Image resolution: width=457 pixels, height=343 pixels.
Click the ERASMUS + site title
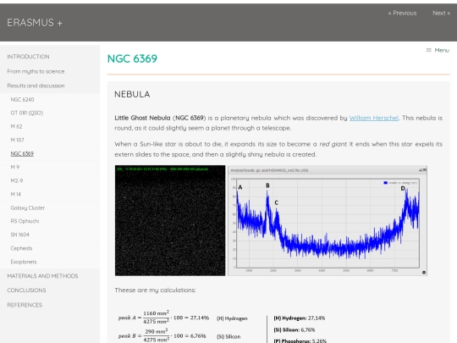[x=35, y=23]
